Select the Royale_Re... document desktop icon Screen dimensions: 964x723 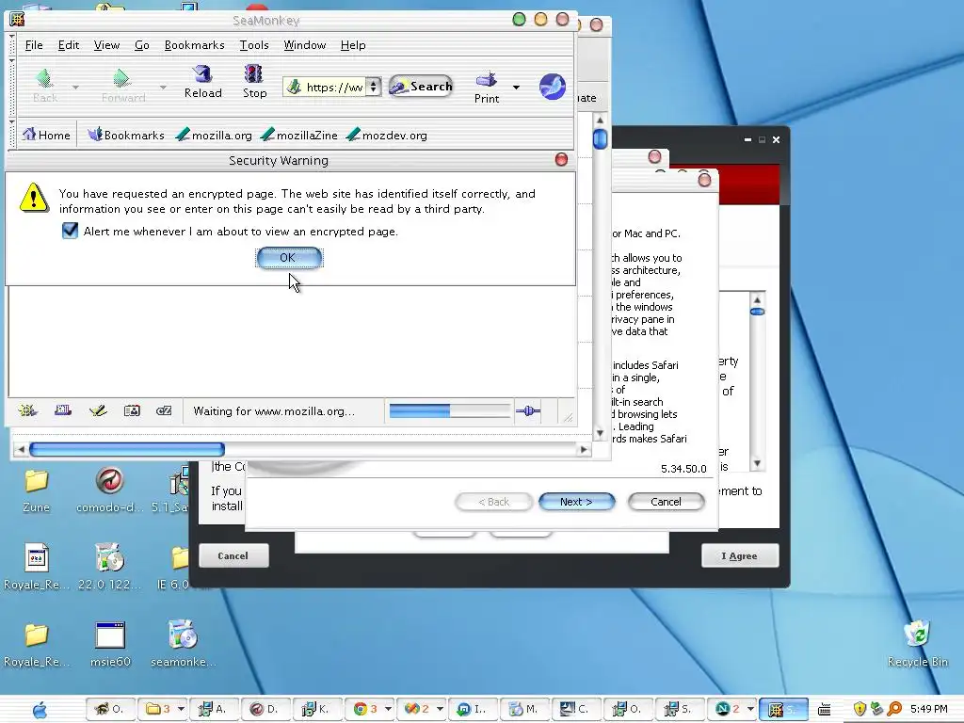pos(37,566)
